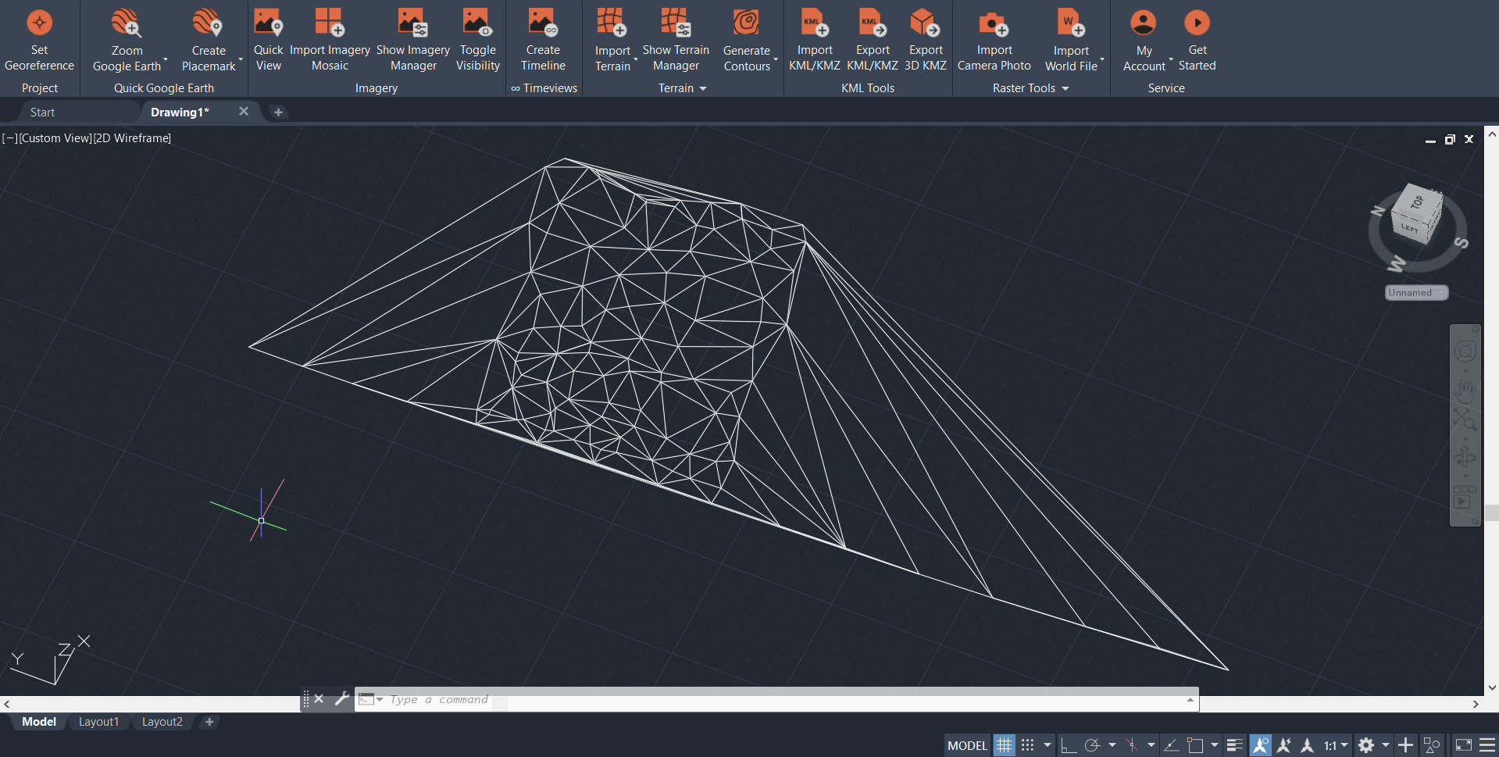Screen dimensions: 1499x757
Task: Toggle lineweight display in status bar
Action: click(x=1235, y=745)
